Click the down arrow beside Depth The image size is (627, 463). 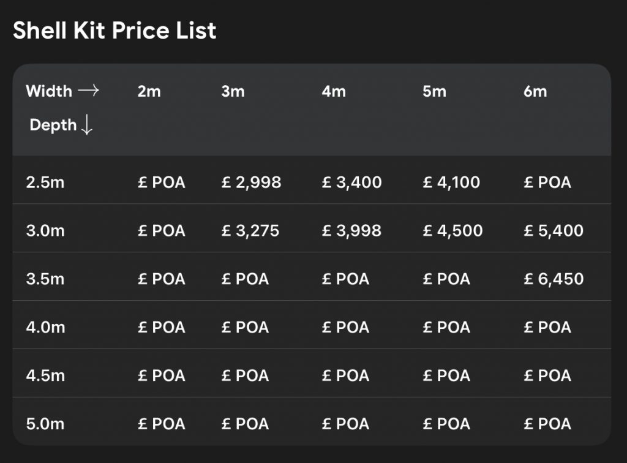[87, 125]
